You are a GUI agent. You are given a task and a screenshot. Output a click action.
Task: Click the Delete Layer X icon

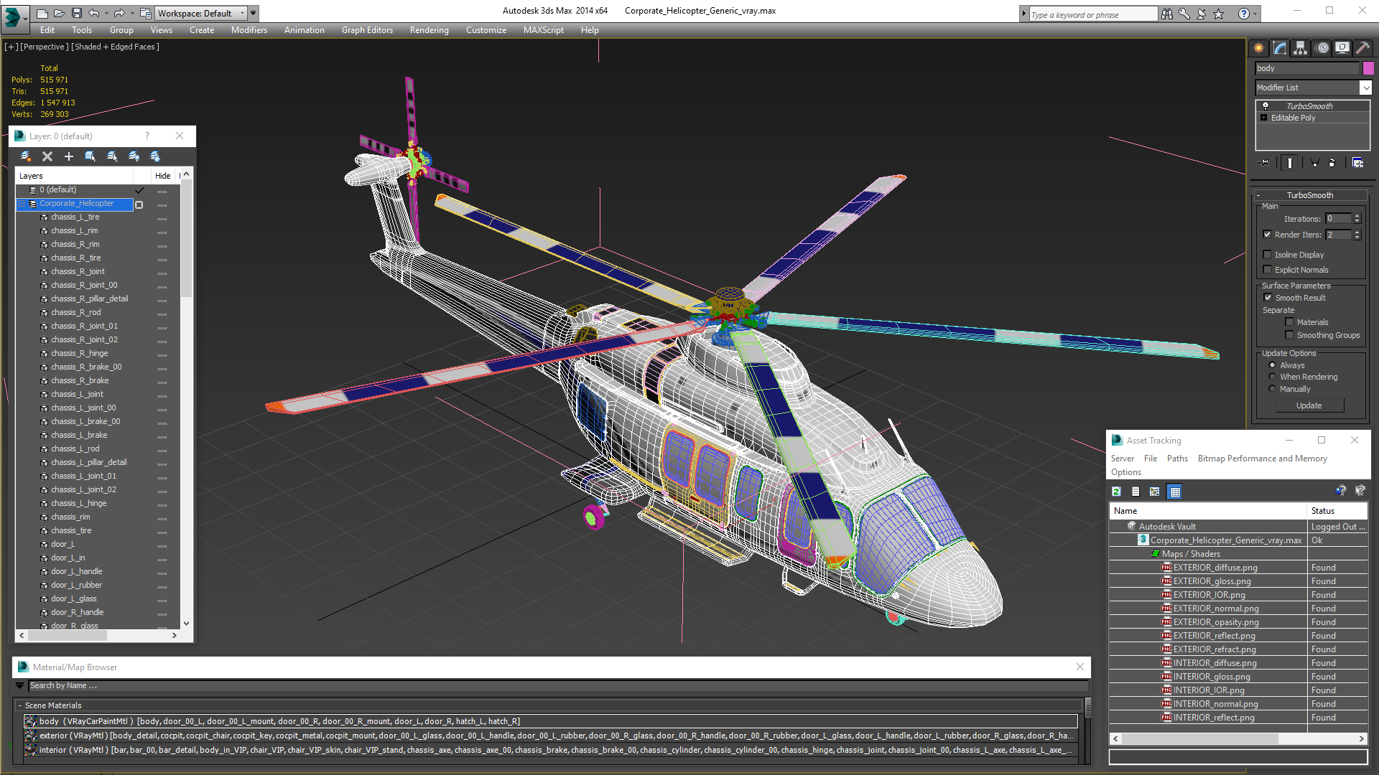47,156
